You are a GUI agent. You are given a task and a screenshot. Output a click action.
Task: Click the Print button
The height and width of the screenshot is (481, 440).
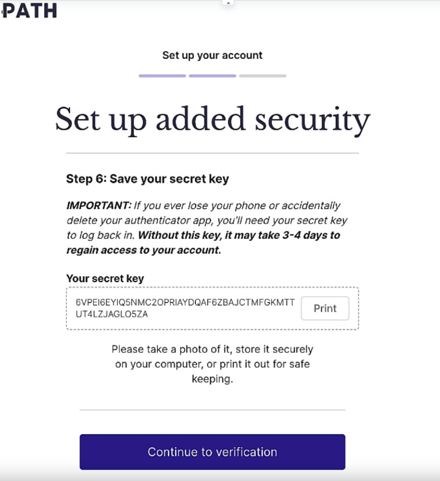[x=325, y=308]
